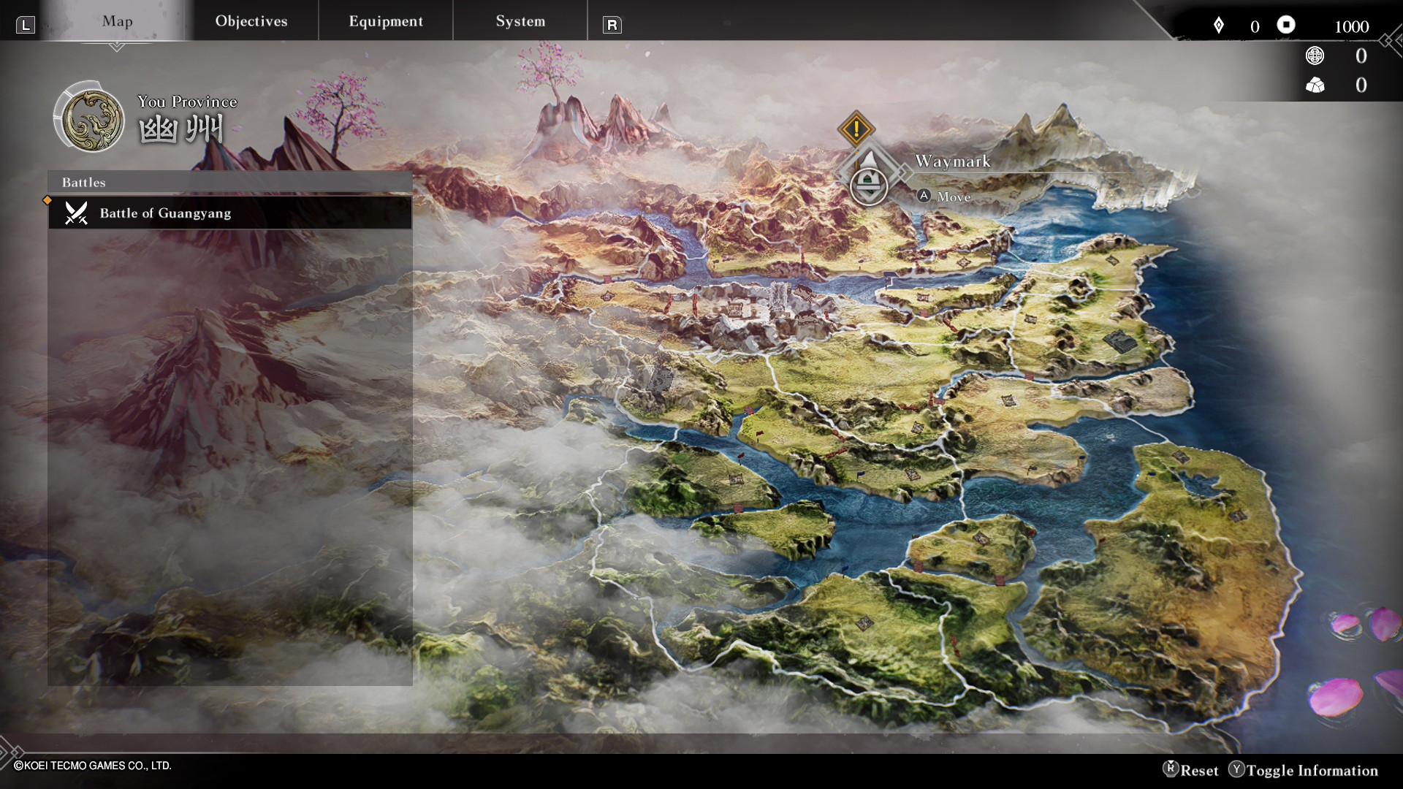
Task: Go to the System tab
Action: 520,21
